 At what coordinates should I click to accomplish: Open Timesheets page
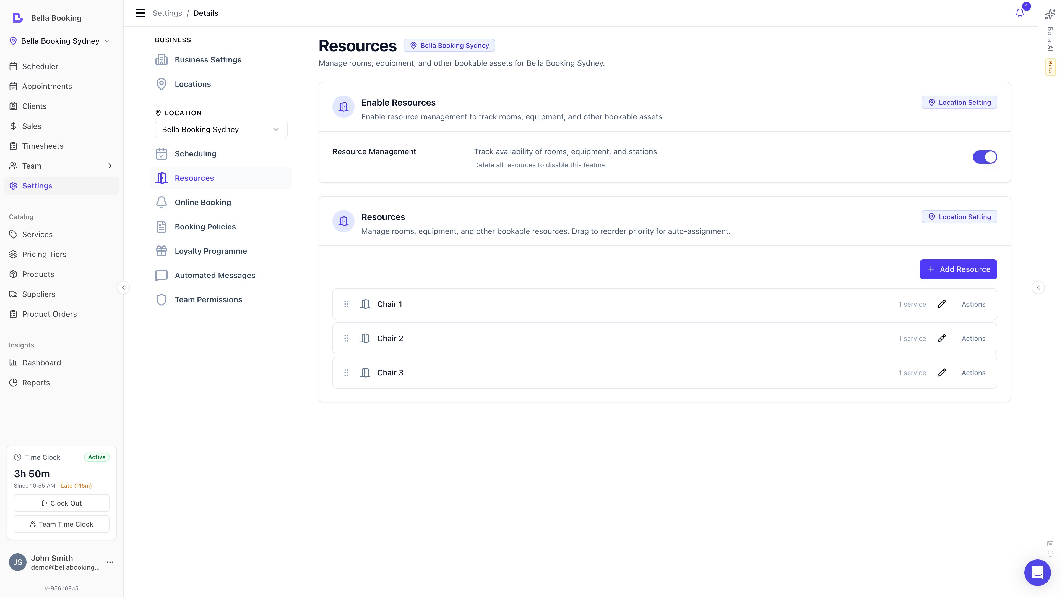[61, 146]
